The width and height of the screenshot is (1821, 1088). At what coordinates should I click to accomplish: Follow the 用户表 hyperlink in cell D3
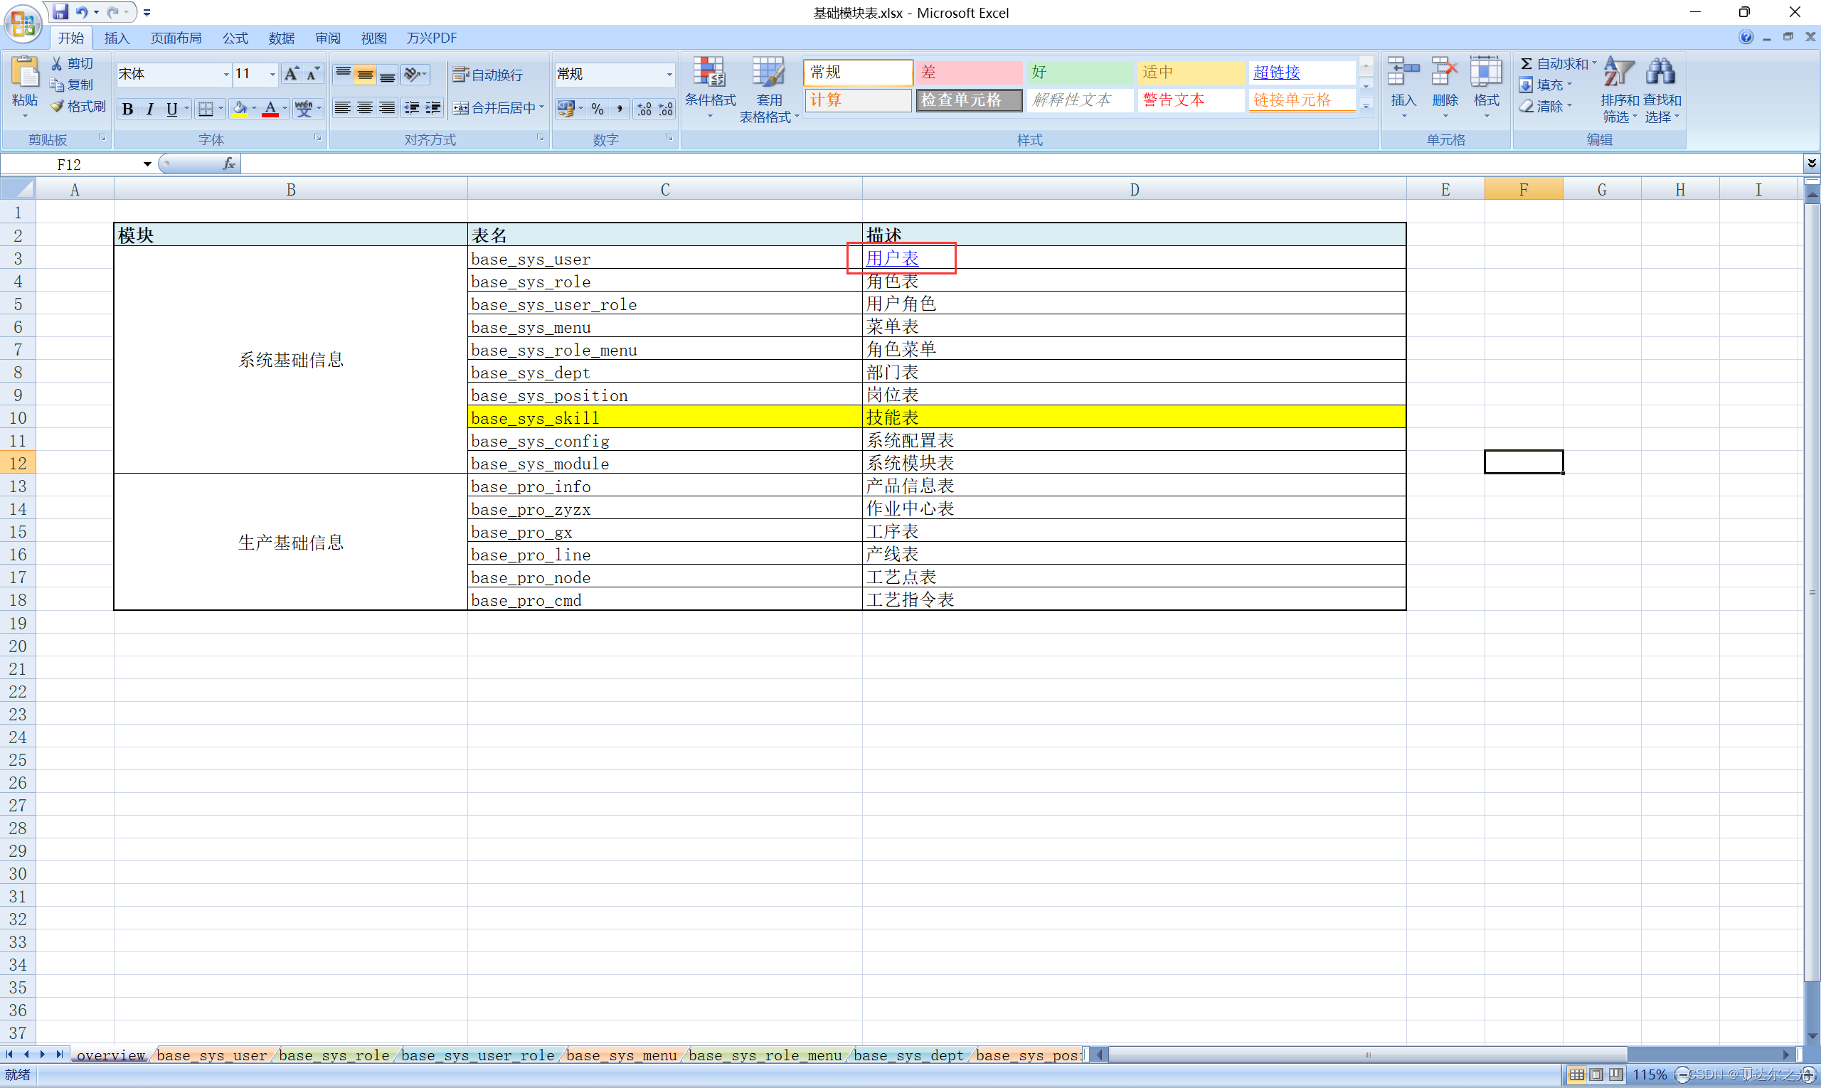[892, 258]
